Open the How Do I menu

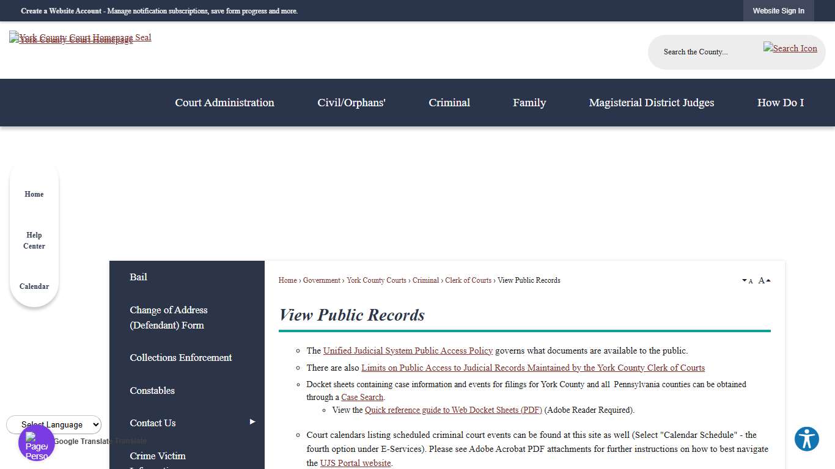(781, 103)
